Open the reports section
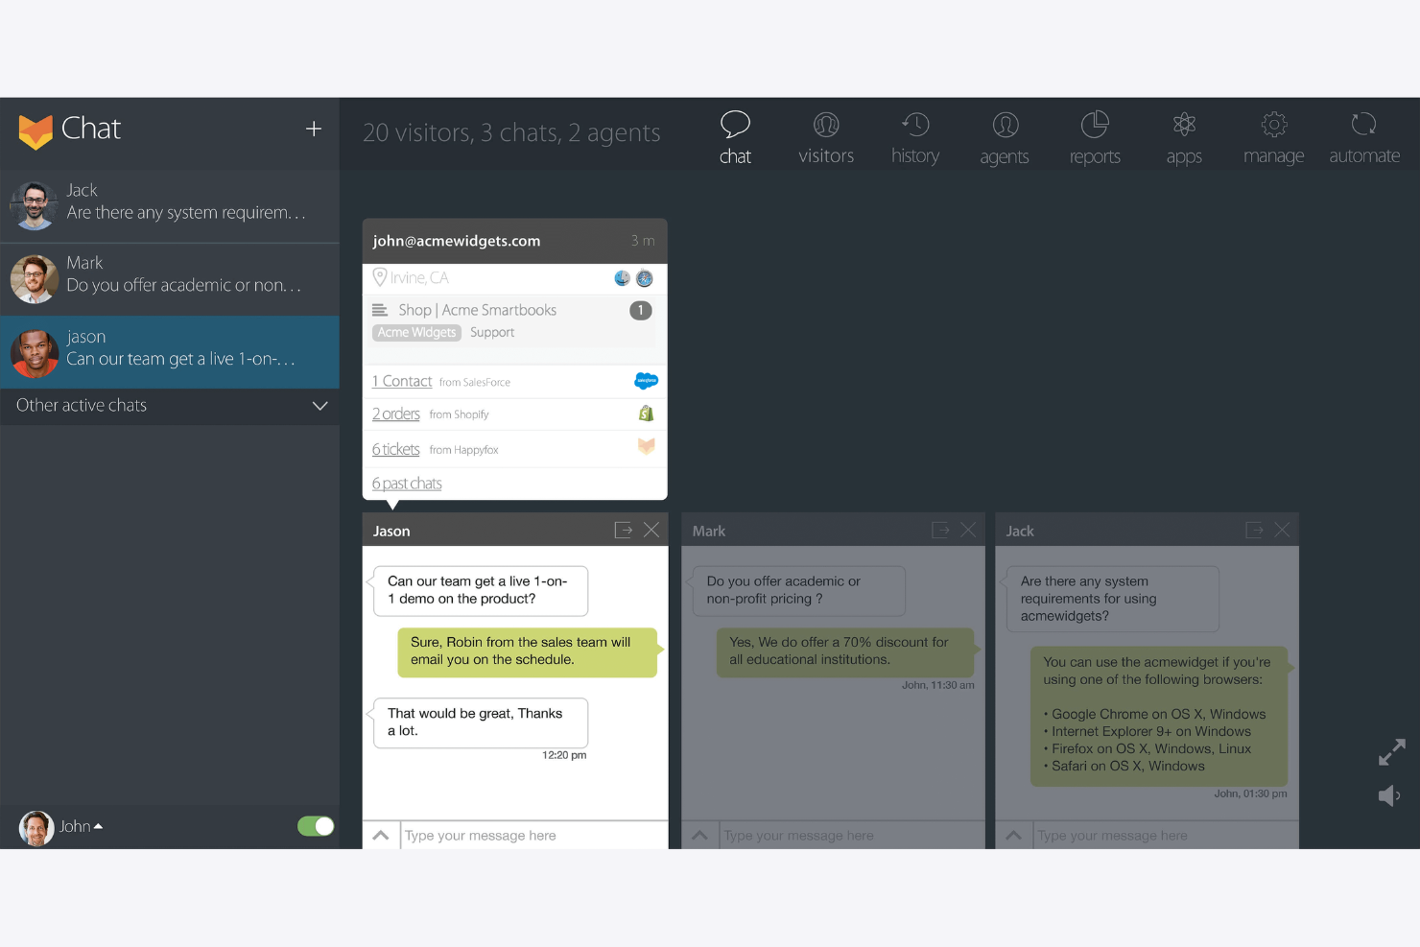Screen dimensions: 1420x947 coord(1094,134)
